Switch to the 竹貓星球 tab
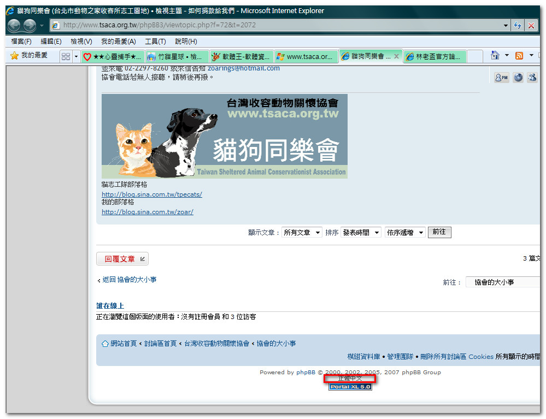The image size is (546, 419). point(177,57)
